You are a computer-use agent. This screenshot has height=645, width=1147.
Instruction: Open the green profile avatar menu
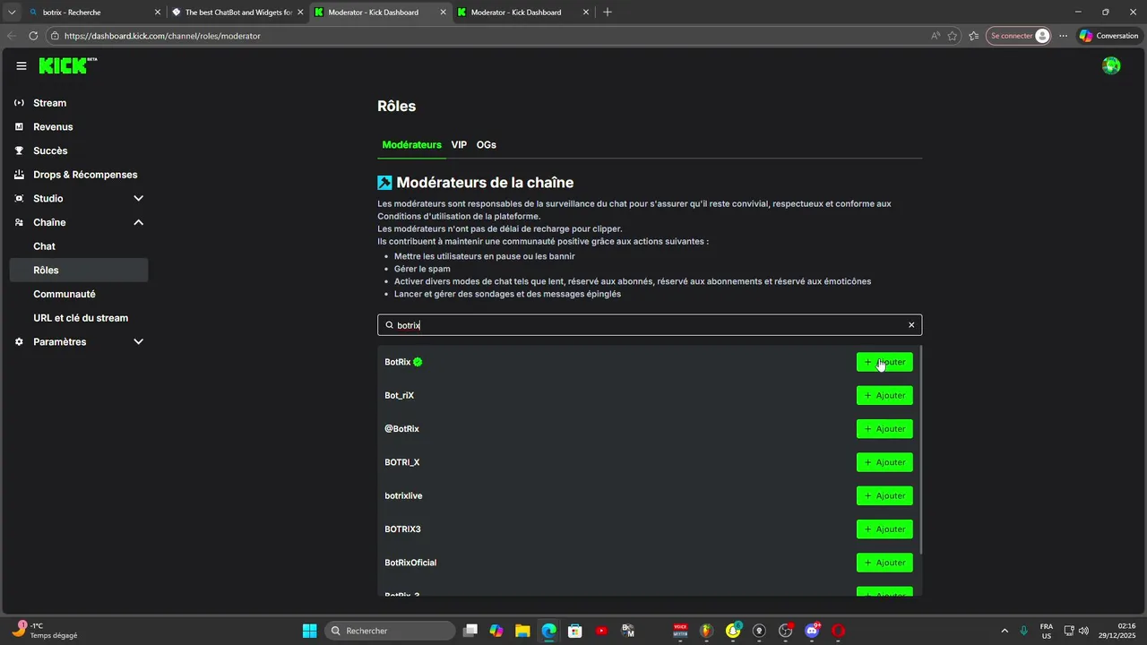tap(1111, 65)
